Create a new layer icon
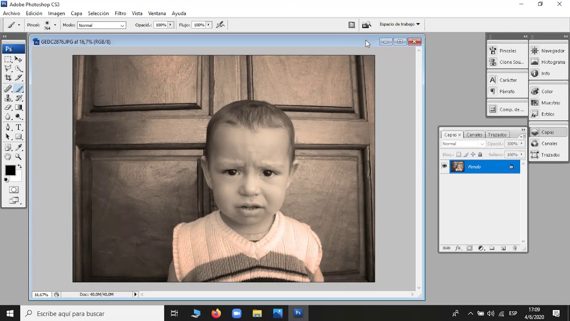The width and height of the screenshot is (570, 321). [x=503, y=248]
